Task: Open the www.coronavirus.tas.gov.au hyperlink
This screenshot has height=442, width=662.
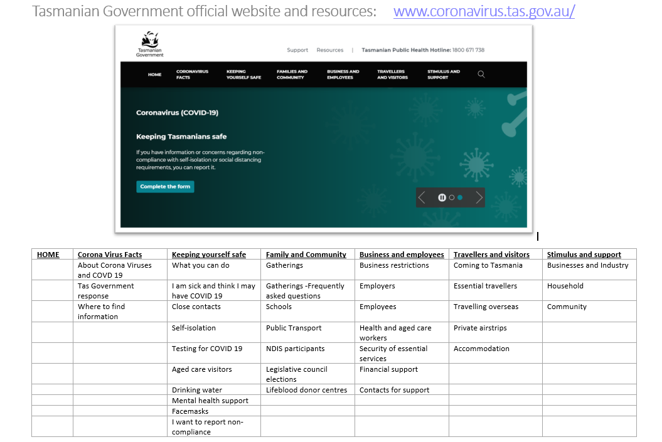Action: click(483, 11)
